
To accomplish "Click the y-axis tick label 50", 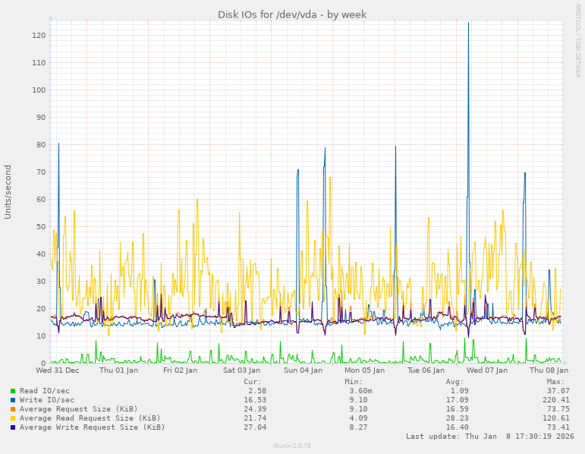I will click(41, 227).
